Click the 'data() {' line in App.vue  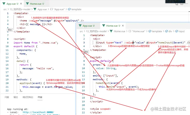[x=22, y=61]
